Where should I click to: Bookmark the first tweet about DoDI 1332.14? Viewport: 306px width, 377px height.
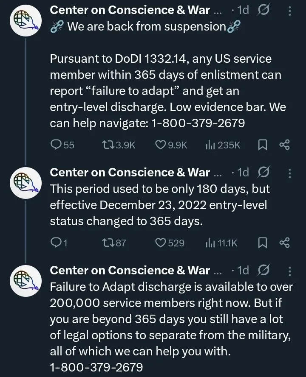pyautogui.click(x=263, y=145)
